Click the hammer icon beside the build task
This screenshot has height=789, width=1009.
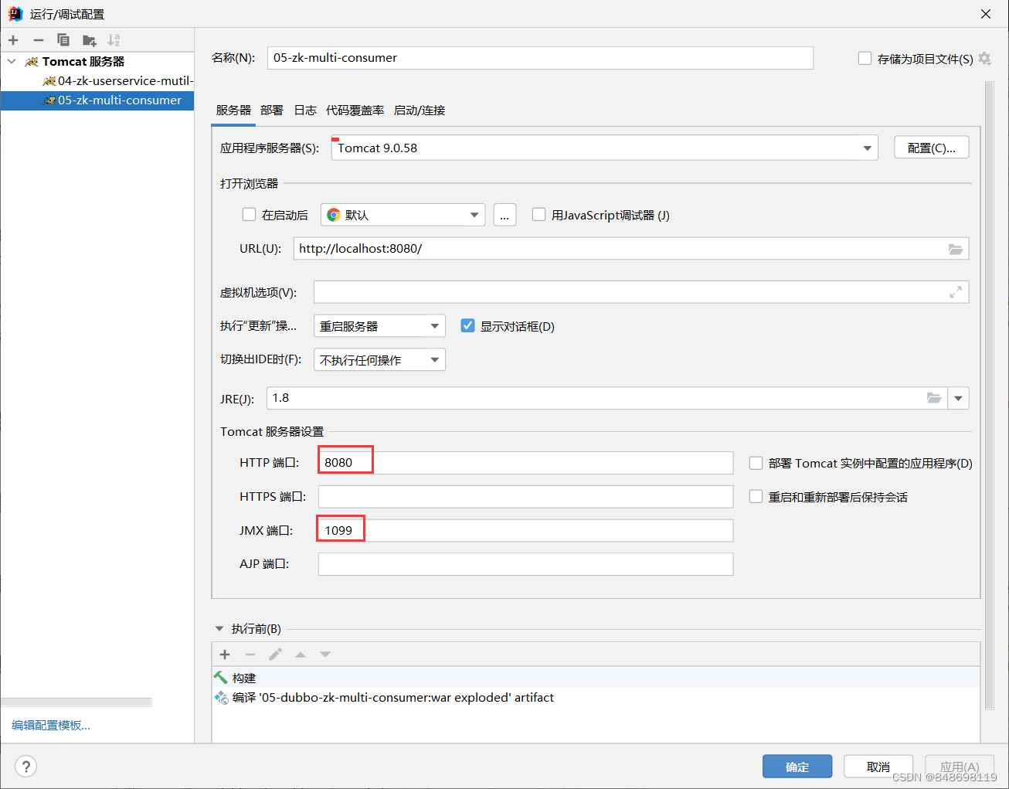(x=221, y=678)
